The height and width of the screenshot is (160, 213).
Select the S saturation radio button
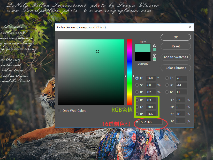[137, 85]
